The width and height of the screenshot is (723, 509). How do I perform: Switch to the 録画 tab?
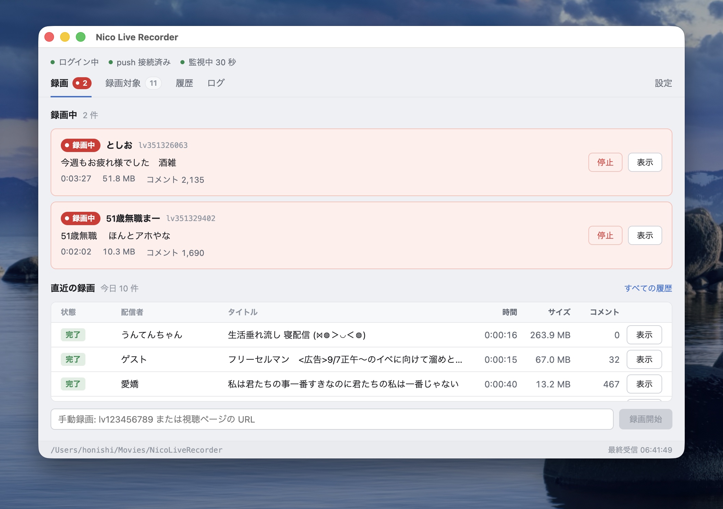[71, 83]
